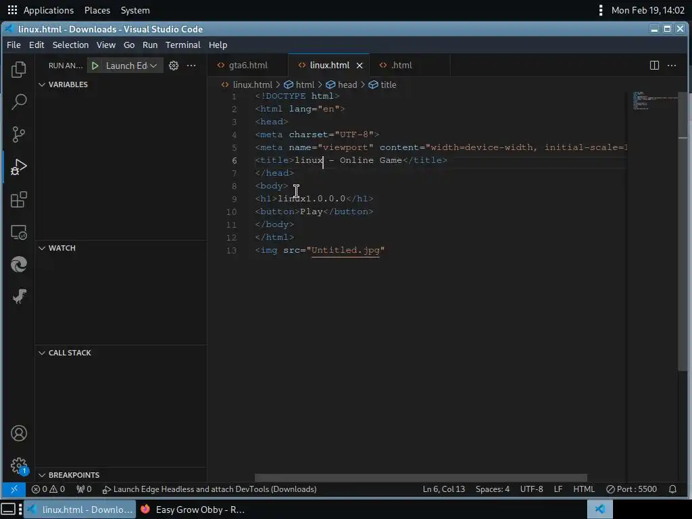The height and width of the screenshot is (519, 692).
Task: Open the Search view icon
Action: coord(18,102)
